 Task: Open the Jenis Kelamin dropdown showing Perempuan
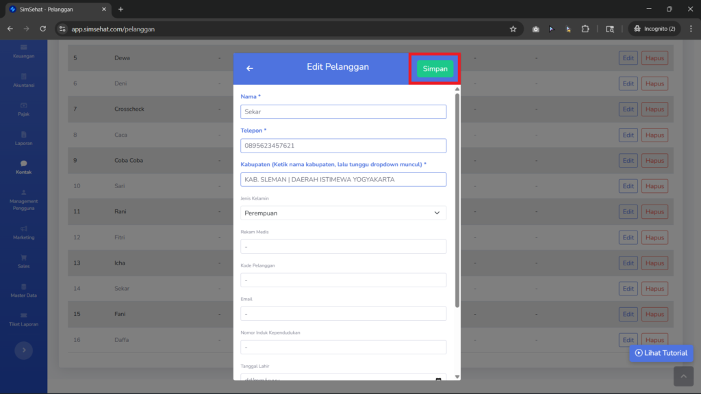click(343, 213)
